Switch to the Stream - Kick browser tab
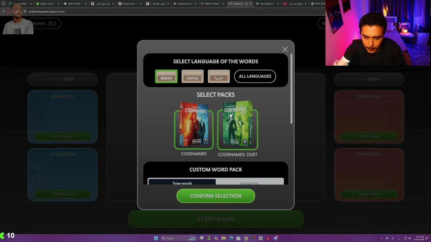The height and width of the screenshot is (242, 431). pyautogui.click(x=47, y=4)
